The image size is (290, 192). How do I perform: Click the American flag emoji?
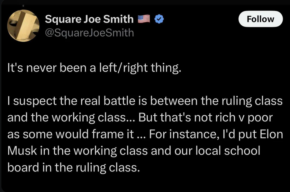(144, 19)
